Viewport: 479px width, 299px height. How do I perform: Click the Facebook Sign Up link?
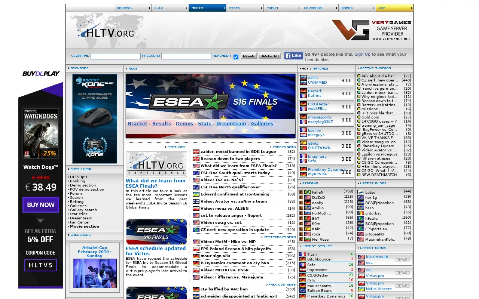(362, 54)
